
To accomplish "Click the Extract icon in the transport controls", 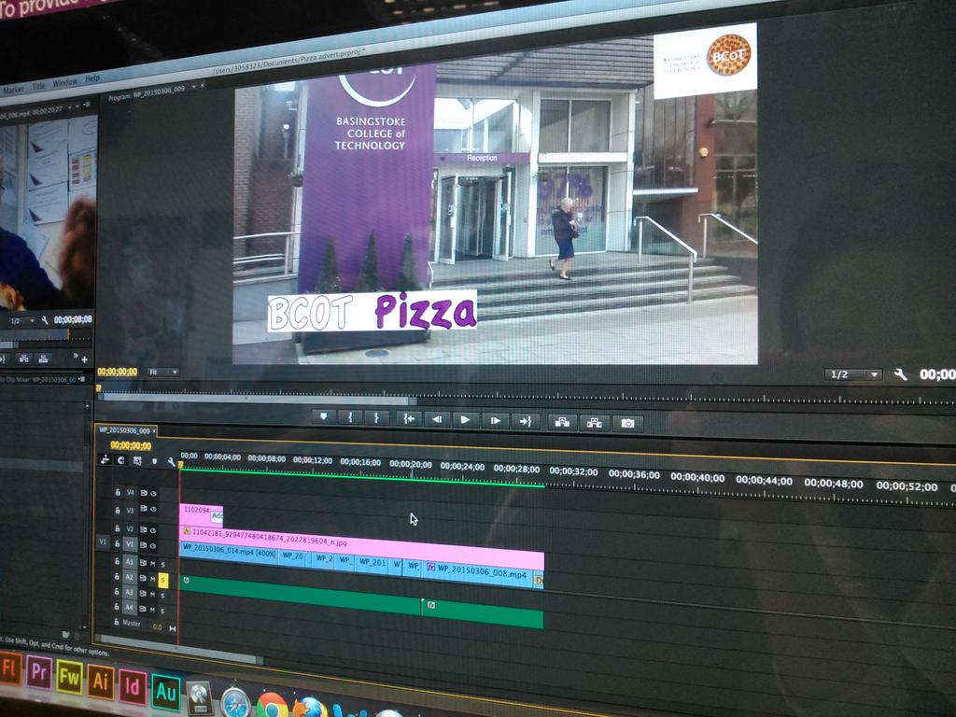I will click(595, 420).
